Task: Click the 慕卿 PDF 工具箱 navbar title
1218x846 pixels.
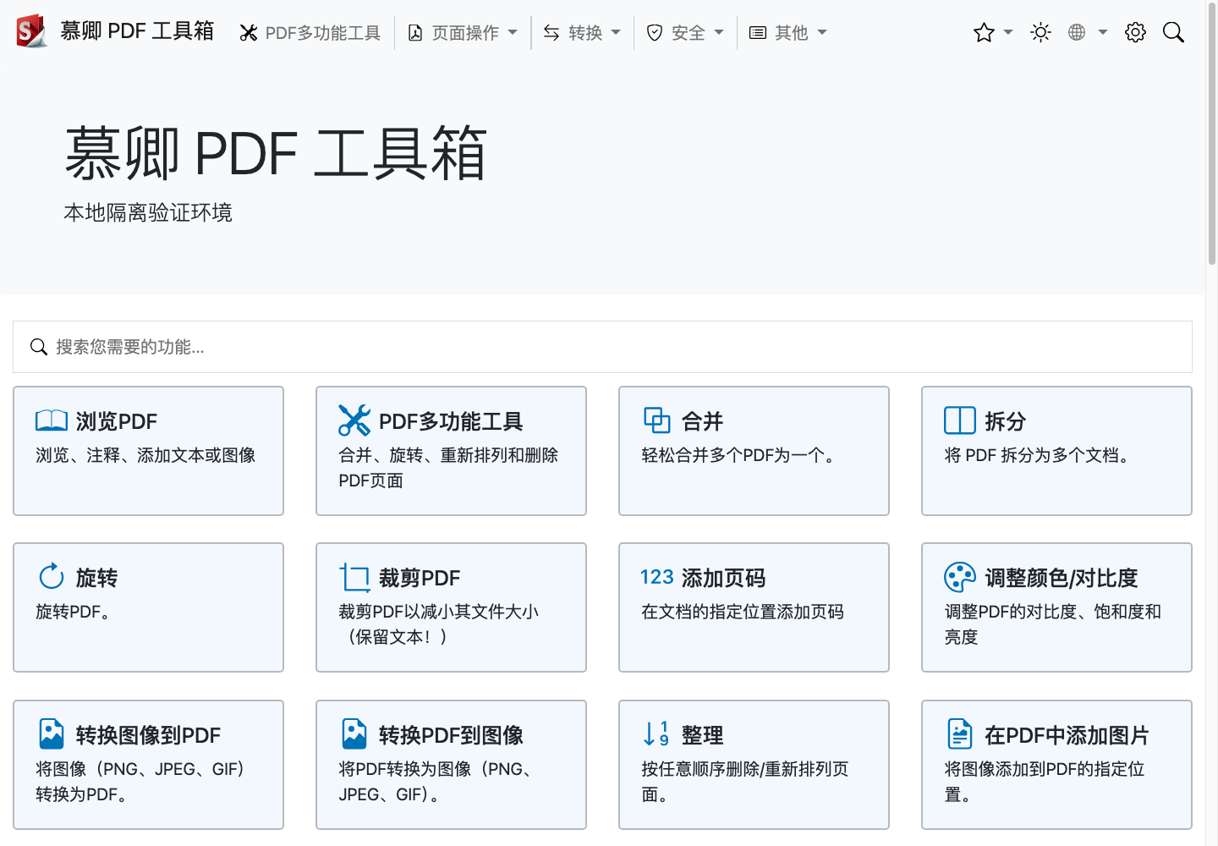Action: tap(137, 31)
